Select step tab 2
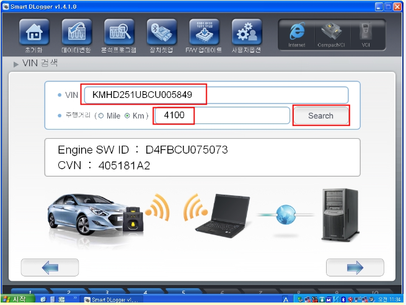Screen dimensions: 406x305 69,291
